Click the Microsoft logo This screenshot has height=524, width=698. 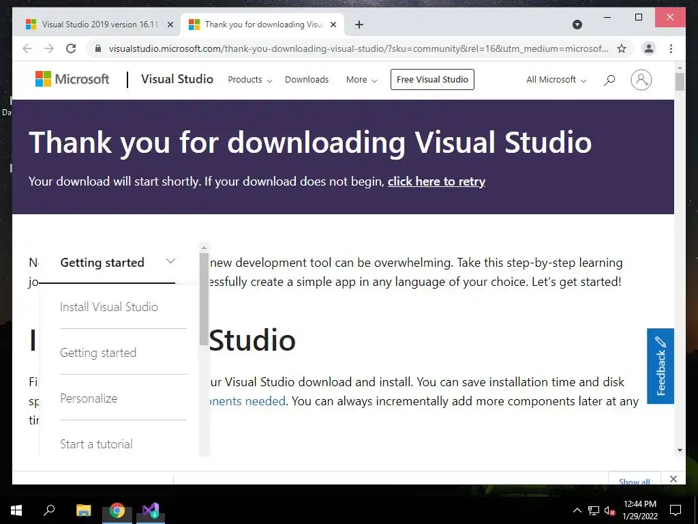tap(72, 79)
